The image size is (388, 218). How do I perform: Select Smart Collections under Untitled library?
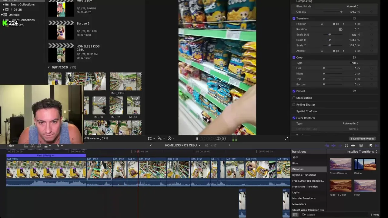tap(22, 20)
